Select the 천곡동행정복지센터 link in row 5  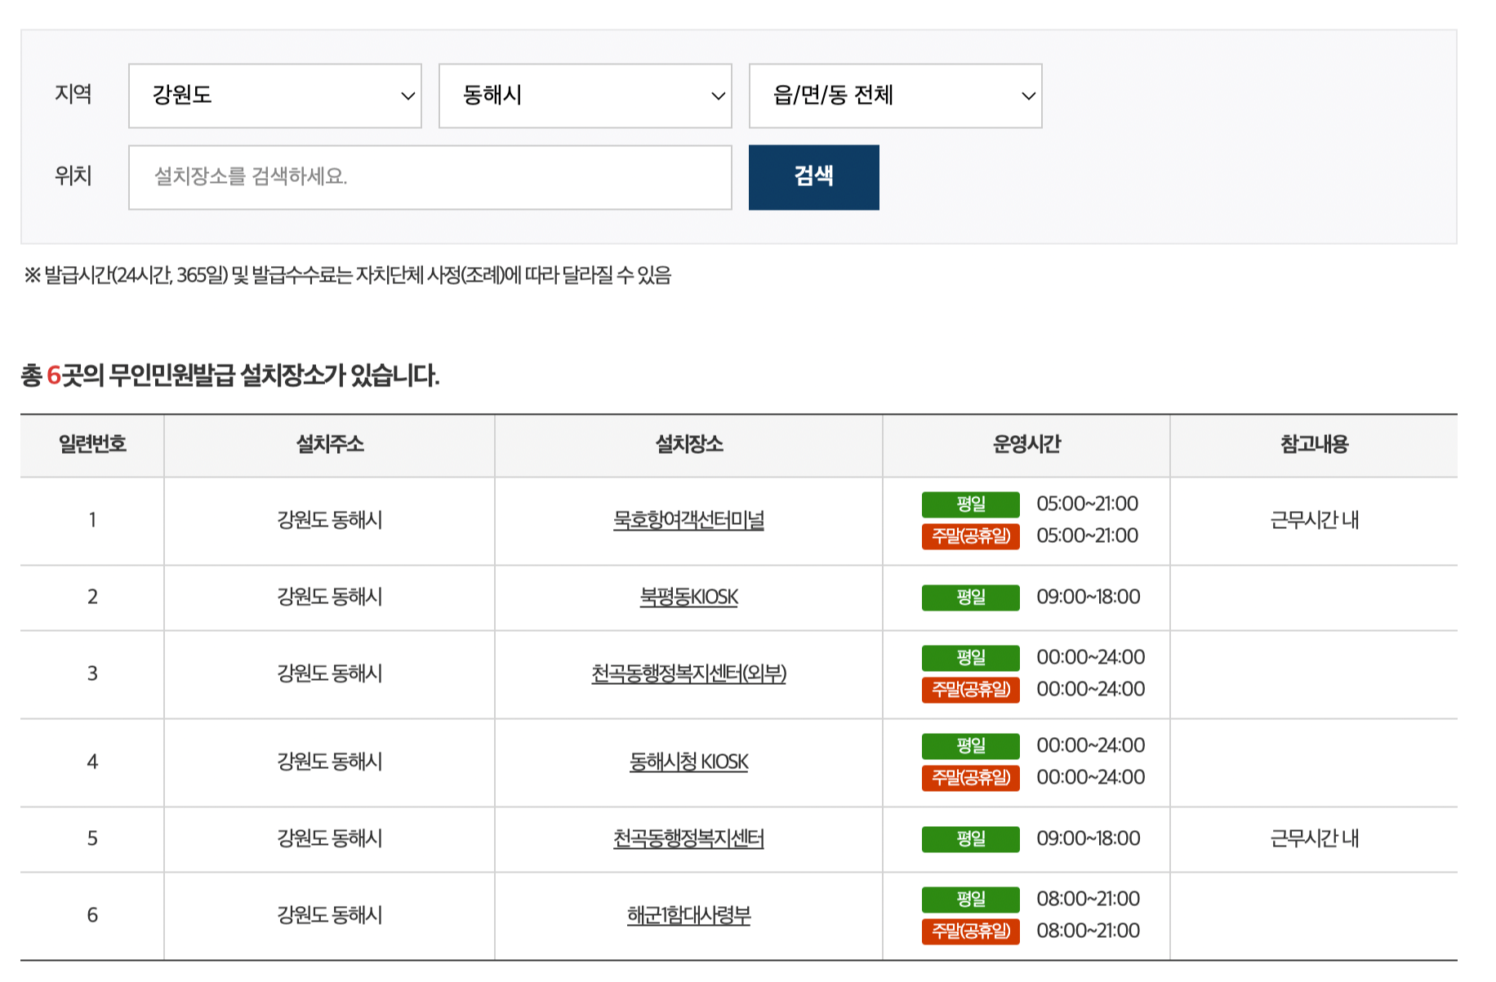pyautogui.click(x=688, y=838)
